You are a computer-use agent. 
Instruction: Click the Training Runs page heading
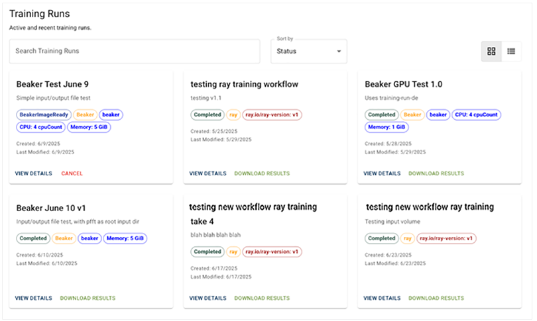[x=39, y=13]
